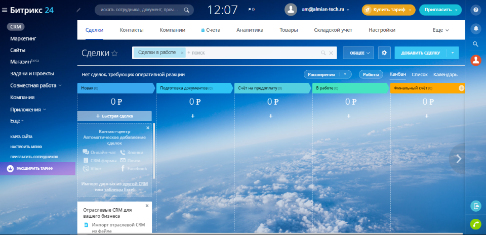Viewport: 486px width, 235px height.
Task: Click the ПРИГЛАСИТЬ СОТРУДНИКОВ link
Action: pyautogui.click(x=34, y=157)
